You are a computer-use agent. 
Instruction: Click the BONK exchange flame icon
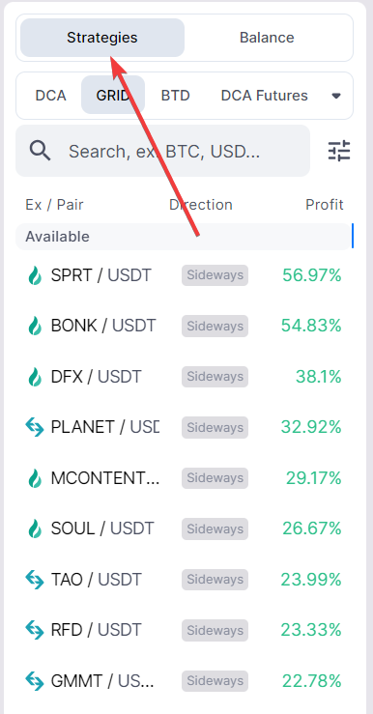click(x=35, y=326)
